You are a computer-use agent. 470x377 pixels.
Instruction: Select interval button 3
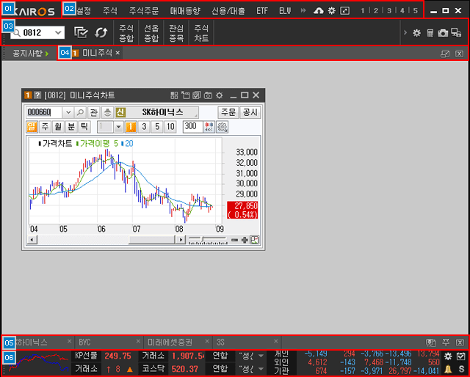coord(144,127)
